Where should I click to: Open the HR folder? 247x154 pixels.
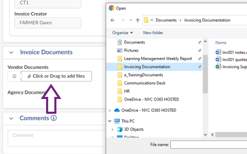pyautogui.click(x=127, y=91)
